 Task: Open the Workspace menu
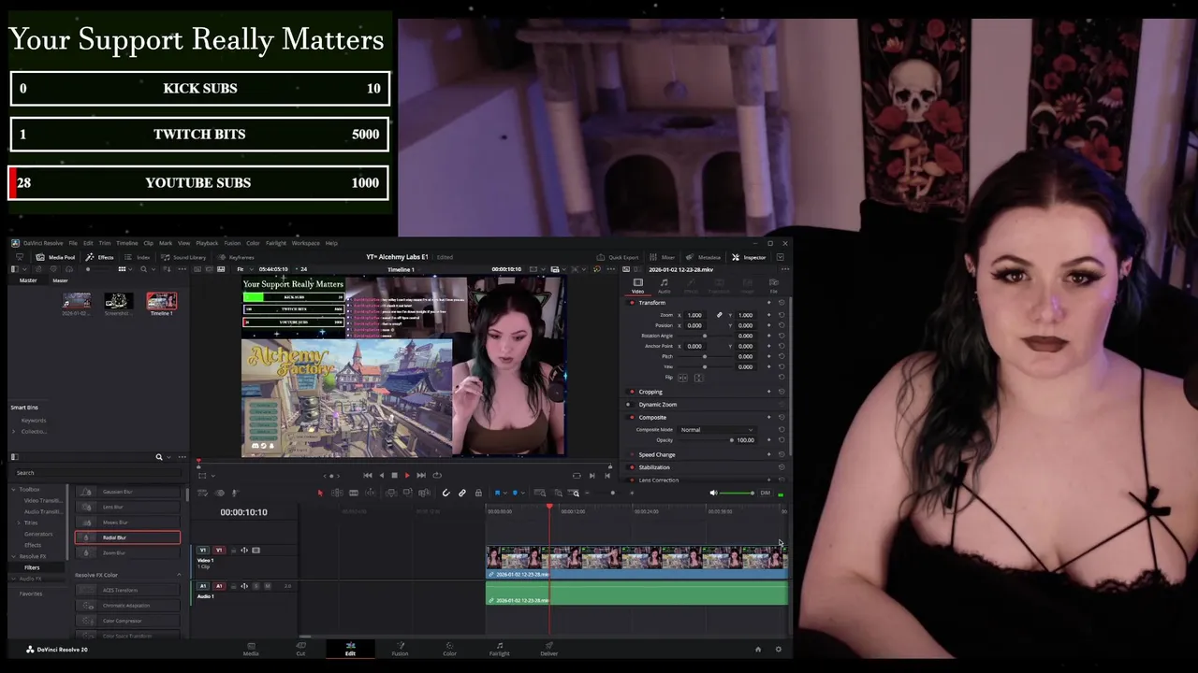[306, 243]
